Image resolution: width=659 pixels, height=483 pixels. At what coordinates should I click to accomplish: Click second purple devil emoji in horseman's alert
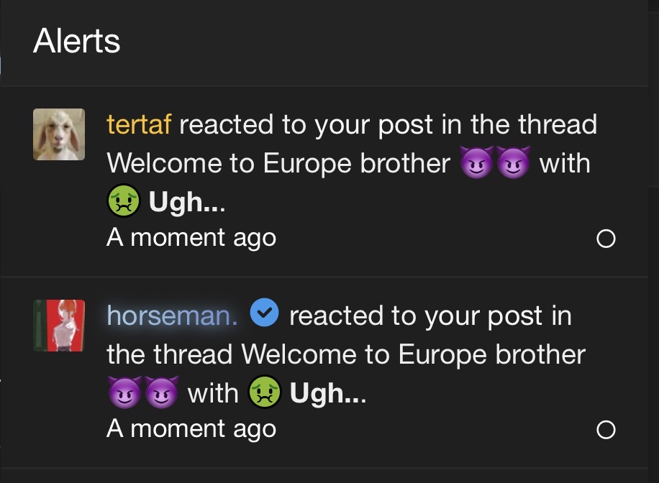pyautogui.click(x=161, y=392)
